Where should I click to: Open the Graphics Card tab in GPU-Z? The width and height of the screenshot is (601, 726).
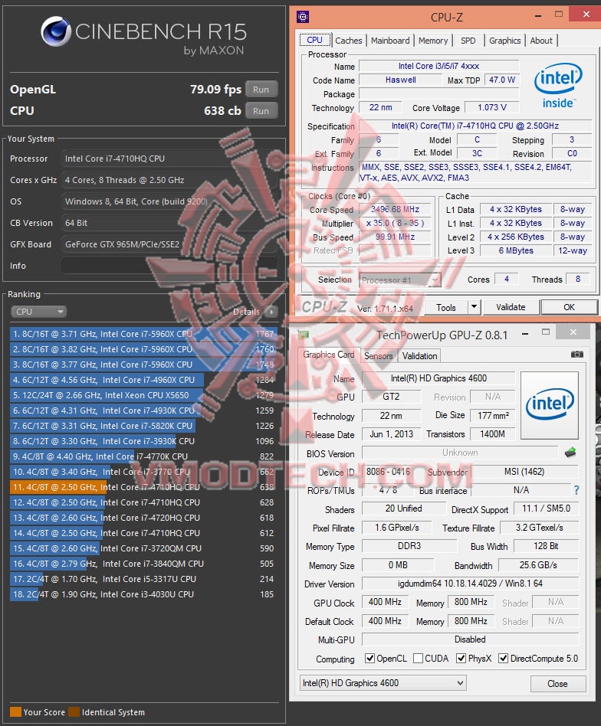pos(329,355)
